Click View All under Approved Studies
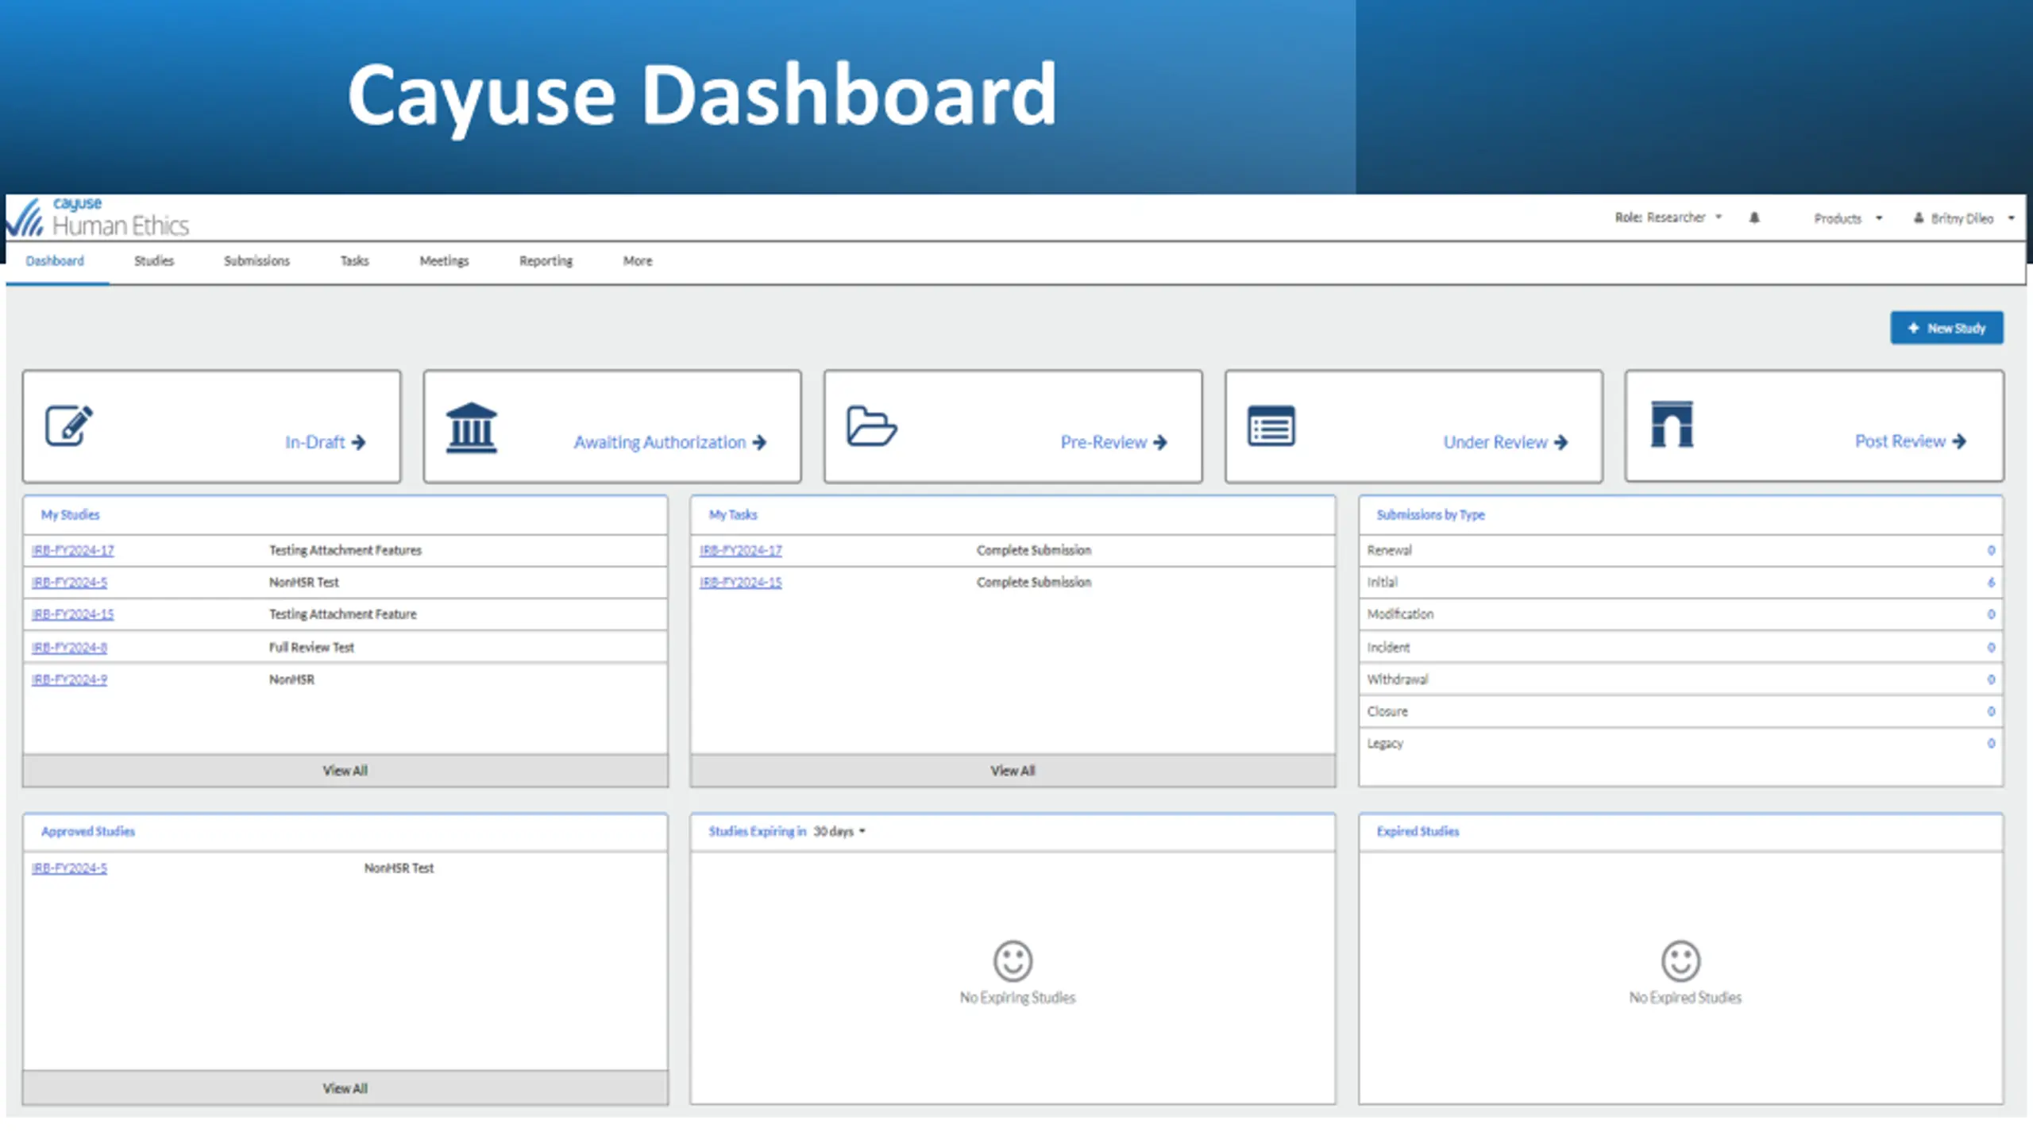The width and height of the screenshot is (2033, 1143). coord(345,1087)
